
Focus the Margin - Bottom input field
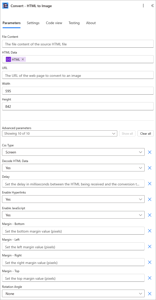tap(73, 231)
